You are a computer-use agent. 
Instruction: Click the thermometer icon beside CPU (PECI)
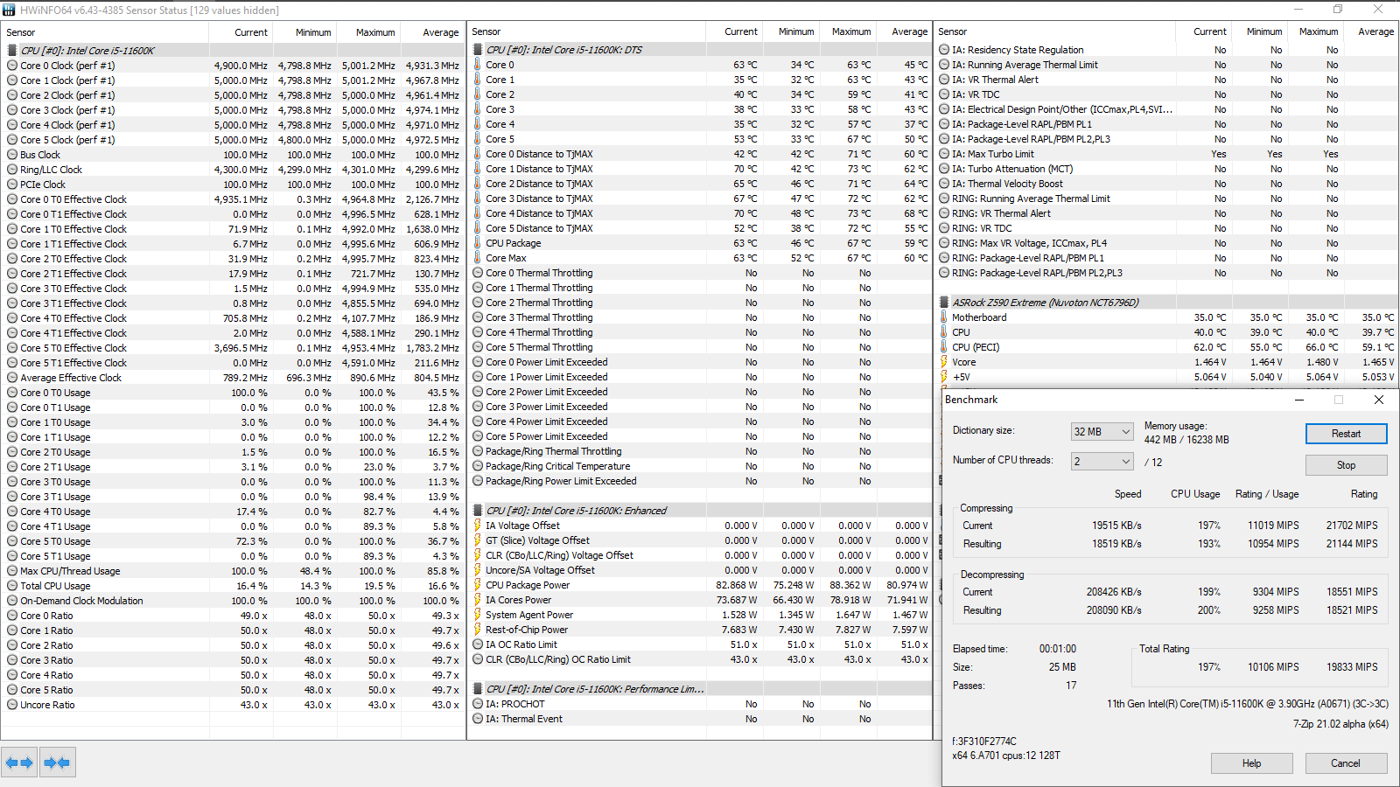(944, 347)
